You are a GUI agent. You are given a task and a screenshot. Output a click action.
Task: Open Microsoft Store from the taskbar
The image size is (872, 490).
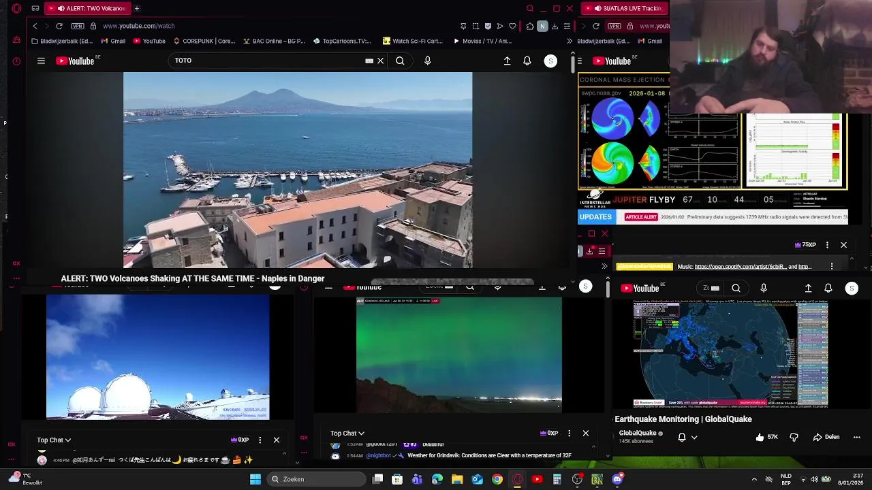[397, 479]
